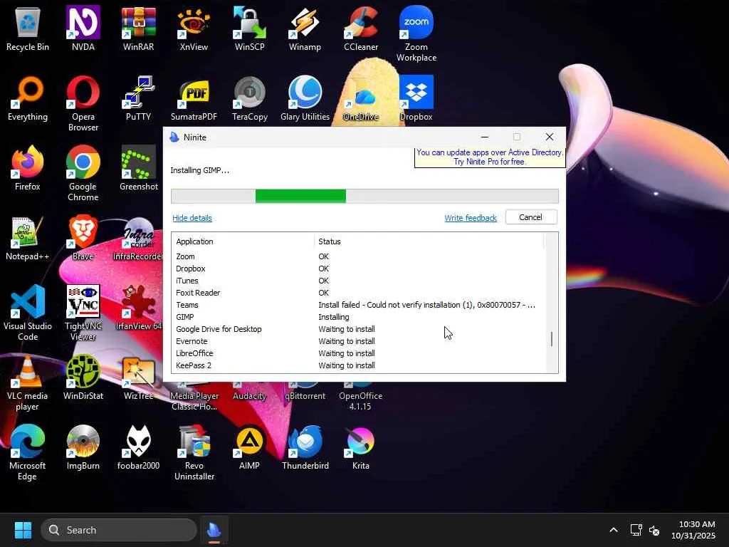Select the Krita desktop icon

pyautogui.click(x=361, y=447)
